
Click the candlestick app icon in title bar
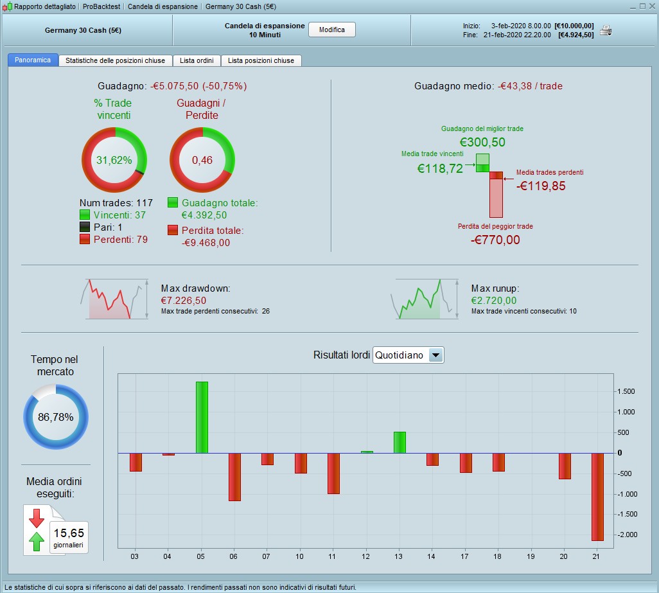[x=7, y=6]
